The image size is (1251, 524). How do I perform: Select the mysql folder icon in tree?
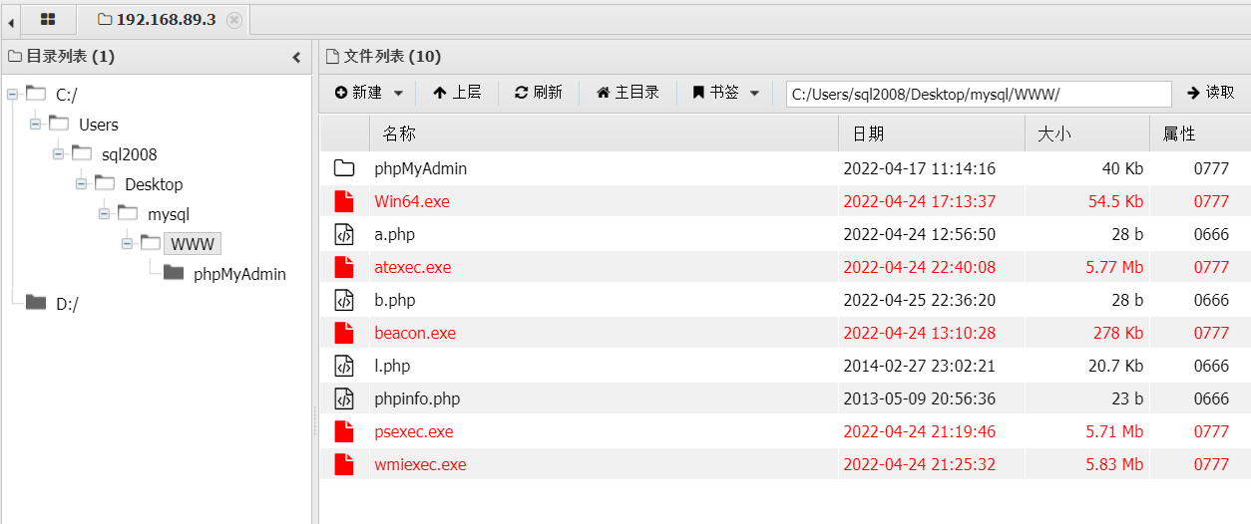coord(128,213)
